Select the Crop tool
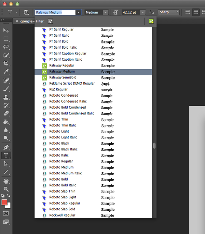205x234 pixels. [6, 63]
